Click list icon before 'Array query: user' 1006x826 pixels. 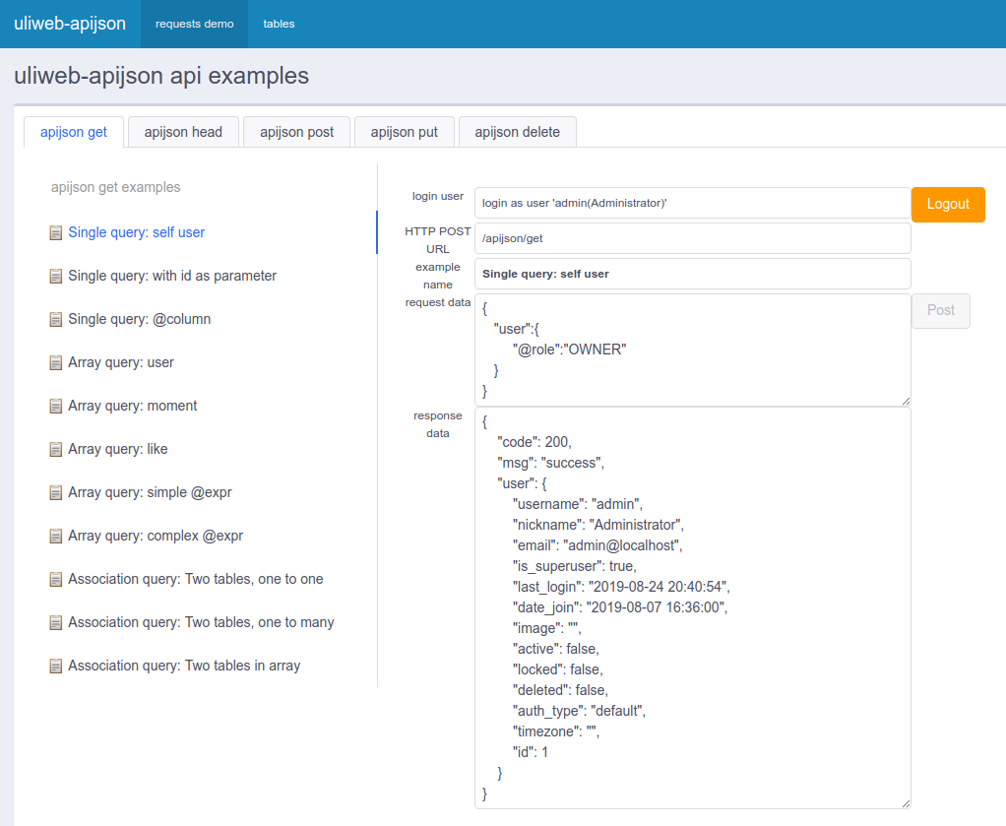click(56, 363)
